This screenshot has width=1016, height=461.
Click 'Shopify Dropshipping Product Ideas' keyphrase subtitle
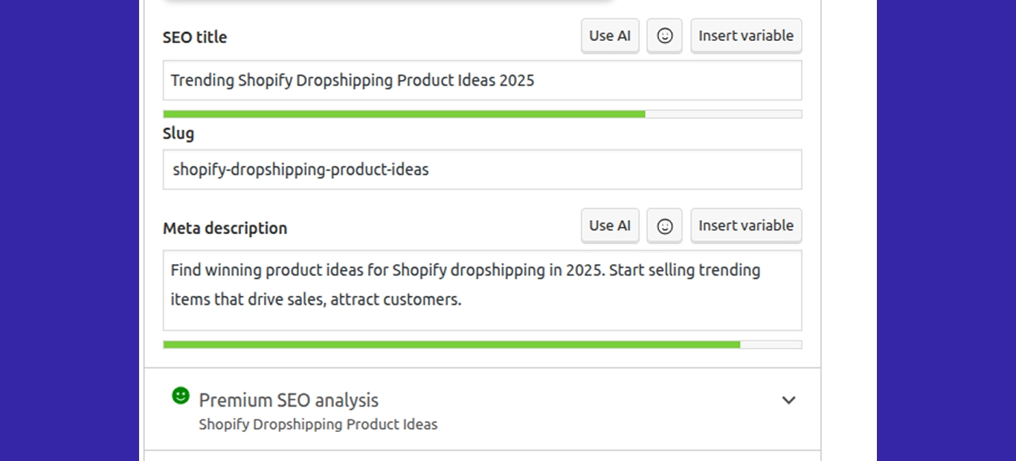pos(318,425)
